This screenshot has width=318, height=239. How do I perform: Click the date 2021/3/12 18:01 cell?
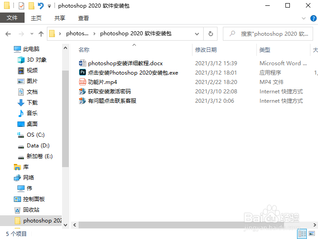point(216,73)
